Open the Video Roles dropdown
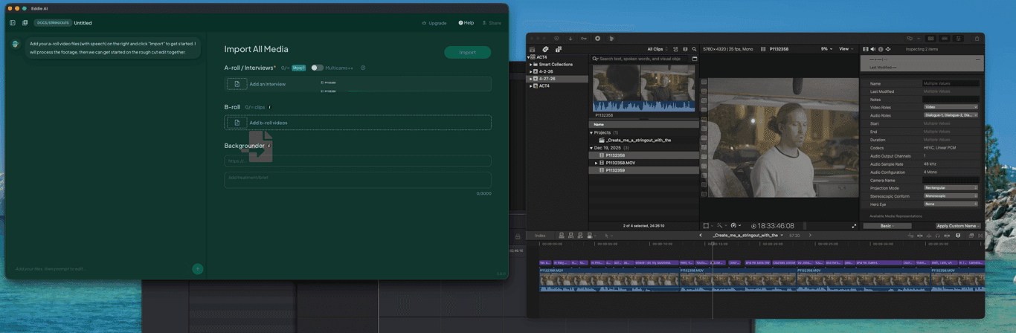Screen dimensions: 1016x333 pos(951,108)
